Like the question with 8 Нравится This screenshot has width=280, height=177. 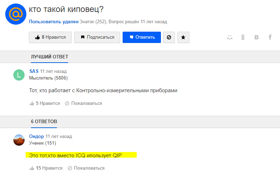[50, 37]
